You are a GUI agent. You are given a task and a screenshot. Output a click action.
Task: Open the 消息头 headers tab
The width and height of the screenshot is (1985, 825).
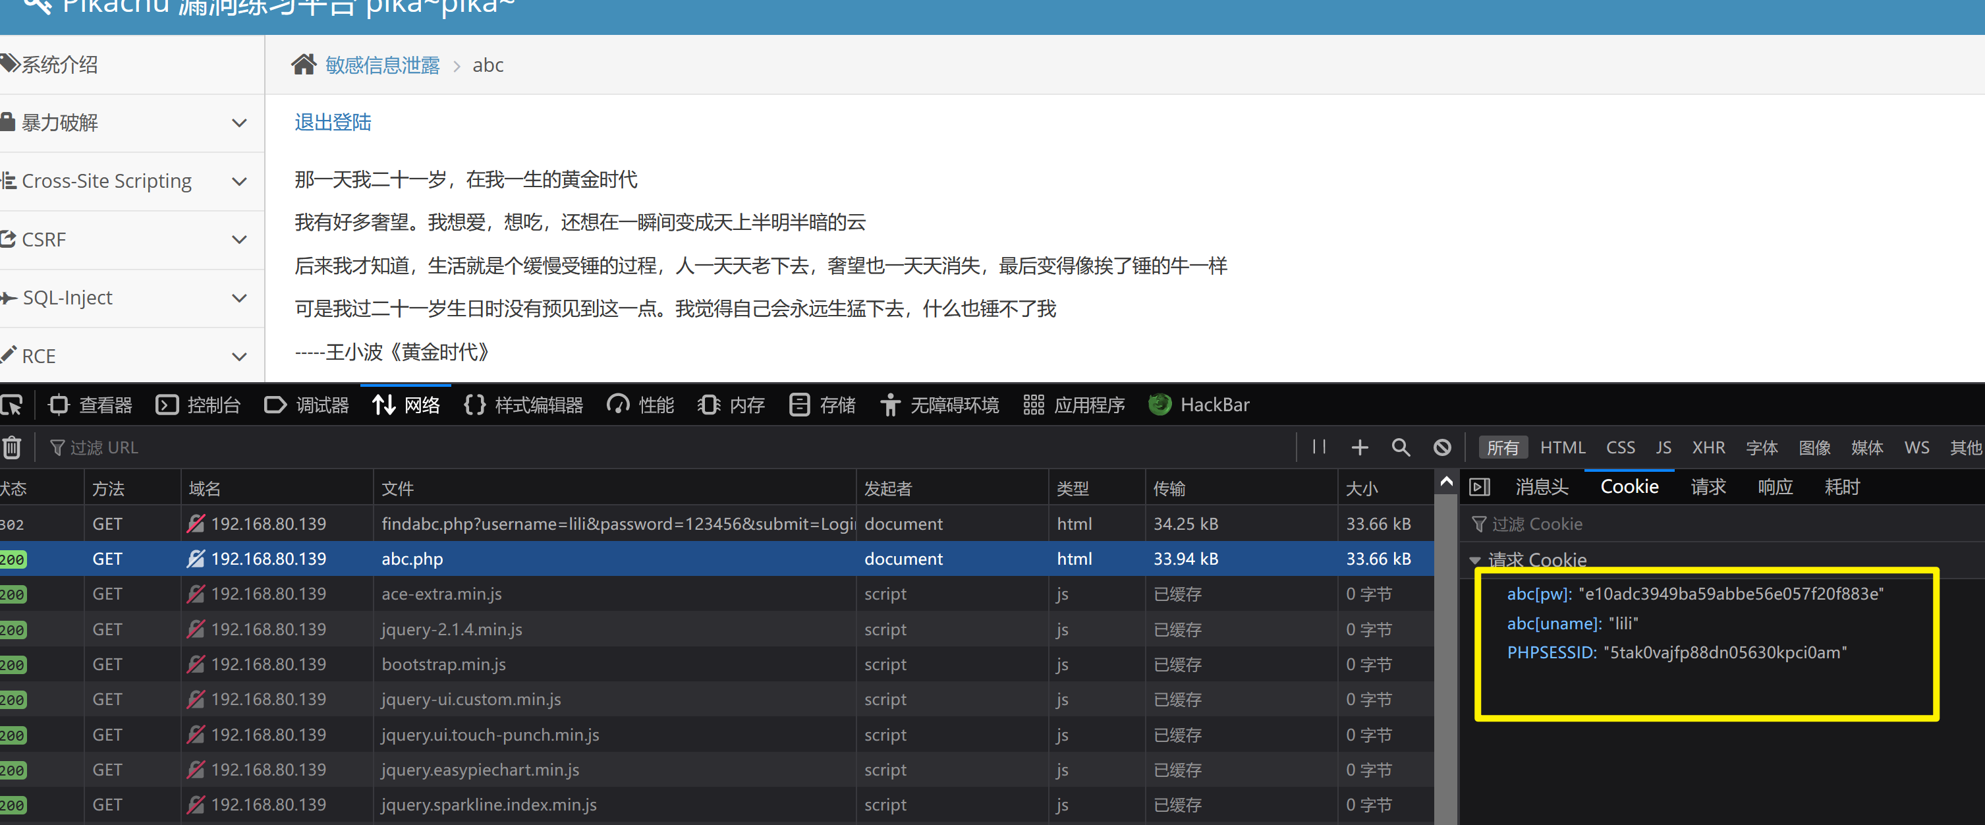click(x=1542, y=487)
